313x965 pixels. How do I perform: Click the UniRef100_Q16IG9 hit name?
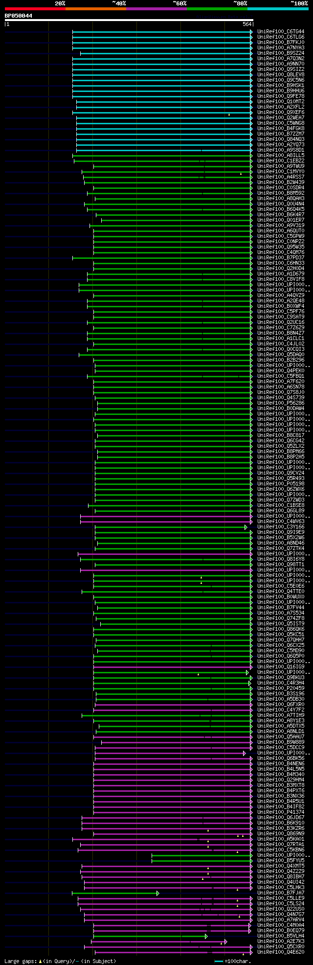[x=281, y=667]
